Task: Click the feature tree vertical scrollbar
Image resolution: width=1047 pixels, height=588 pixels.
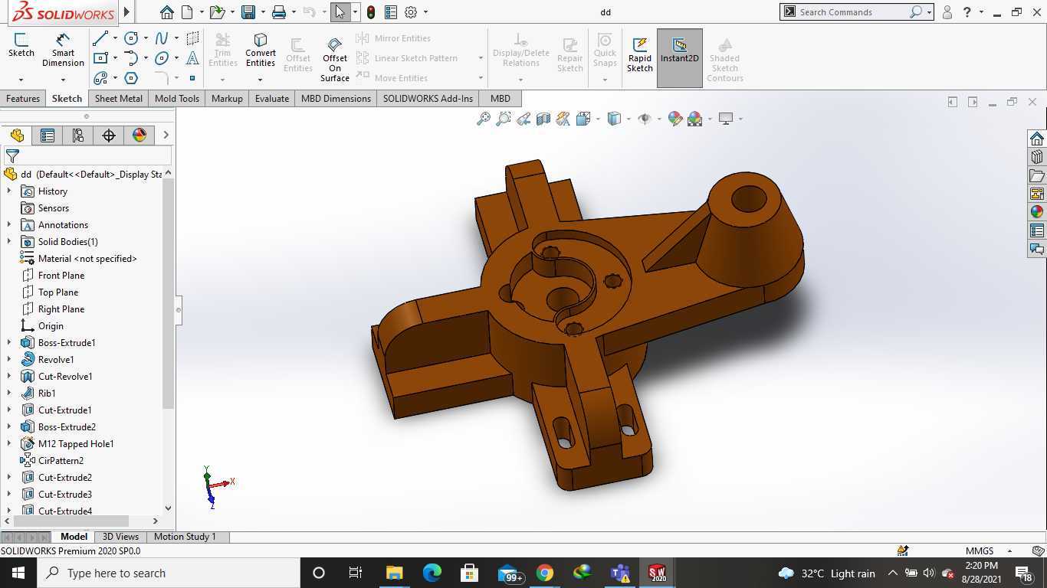Action: pos(169,295)
